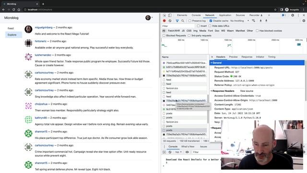
Task: Enable Preserve log checkbox
Action: [190, 21]
